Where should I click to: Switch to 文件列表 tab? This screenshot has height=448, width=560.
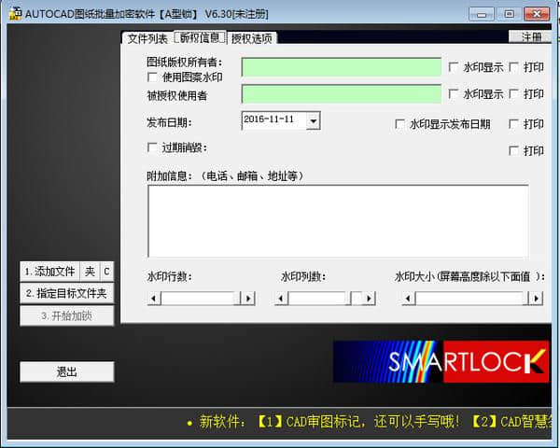coord(147,38)
